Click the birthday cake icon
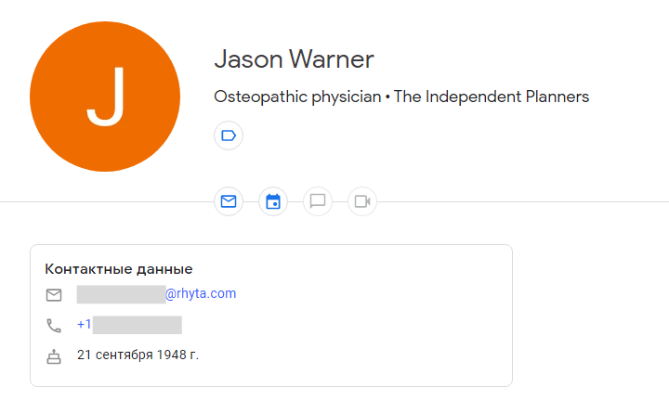Viewport: 669px width, 413px height. point(54,355)
